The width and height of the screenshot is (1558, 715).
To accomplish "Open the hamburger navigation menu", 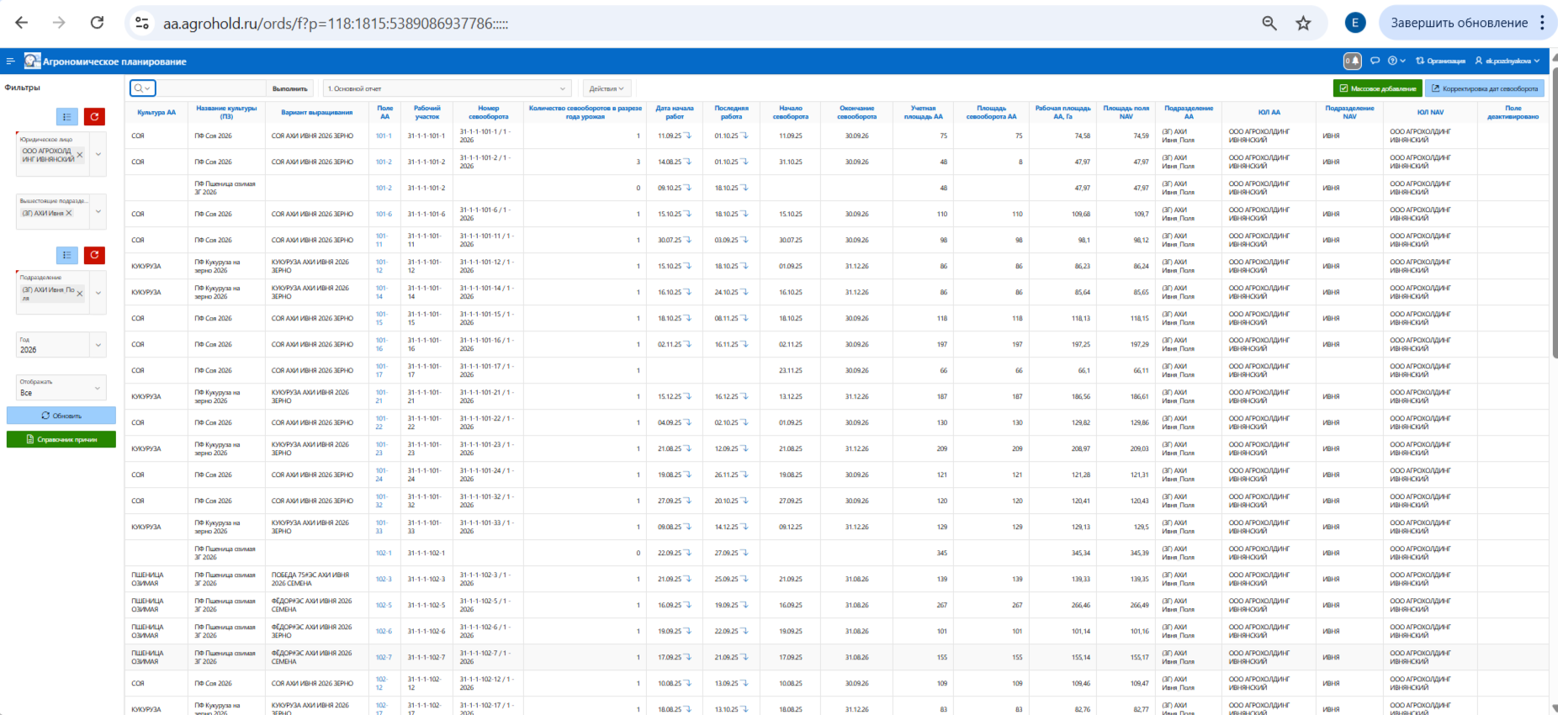I will 10,61.
